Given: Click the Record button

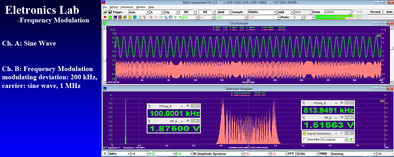Looking at the screenshot, I should 375,12.
